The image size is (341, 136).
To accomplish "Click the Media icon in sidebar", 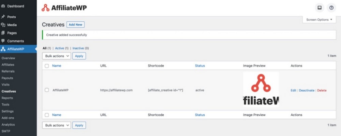I will (3, 25).
